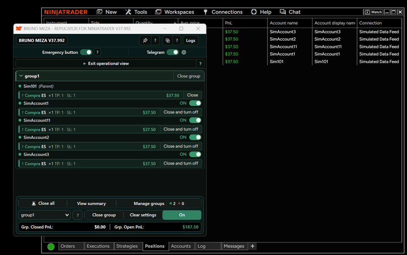Switch to the Orders tab
Screen dimensions: 407x255
pos(71,246)
